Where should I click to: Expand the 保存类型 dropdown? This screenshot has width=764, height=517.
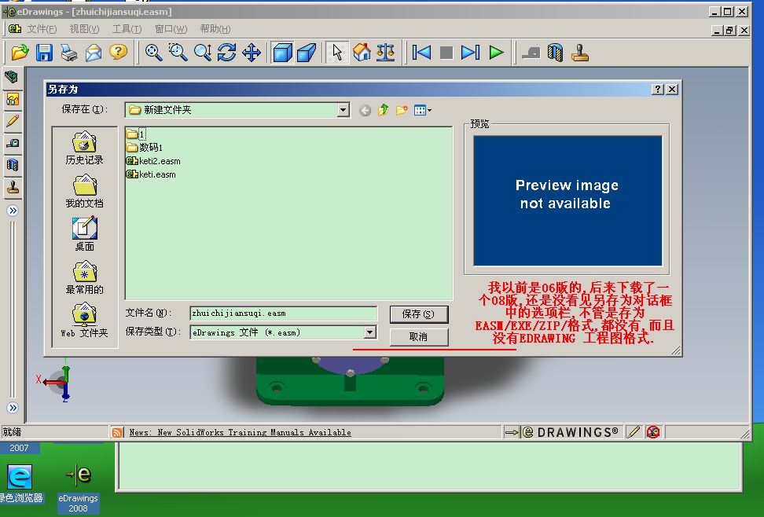click(370, 332)
